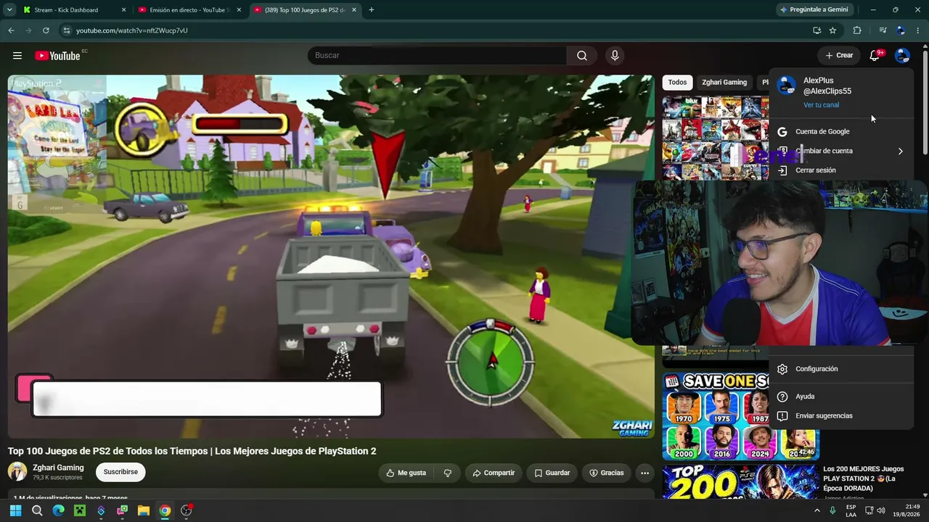This screenshot has width=929, height=522.
Task: Expand the Cambiar de cuenta submenu arrow
Action: click(900, 152)
